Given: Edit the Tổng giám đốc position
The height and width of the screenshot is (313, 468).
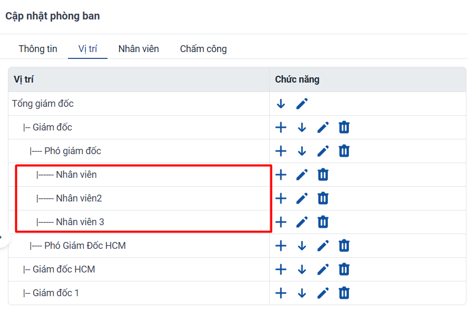Looking at the screenshot, I should click(x=302, y=104).
